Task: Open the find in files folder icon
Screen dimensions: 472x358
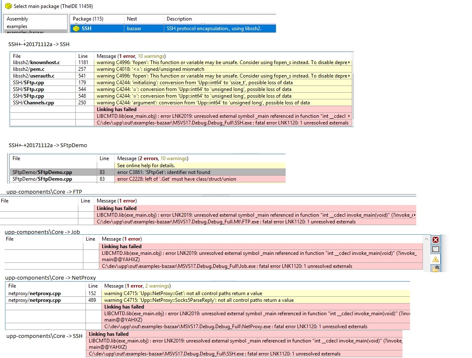Action: point(435,268)
